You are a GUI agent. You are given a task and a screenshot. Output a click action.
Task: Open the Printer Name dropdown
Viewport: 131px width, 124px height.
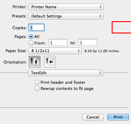click(66, 7)
